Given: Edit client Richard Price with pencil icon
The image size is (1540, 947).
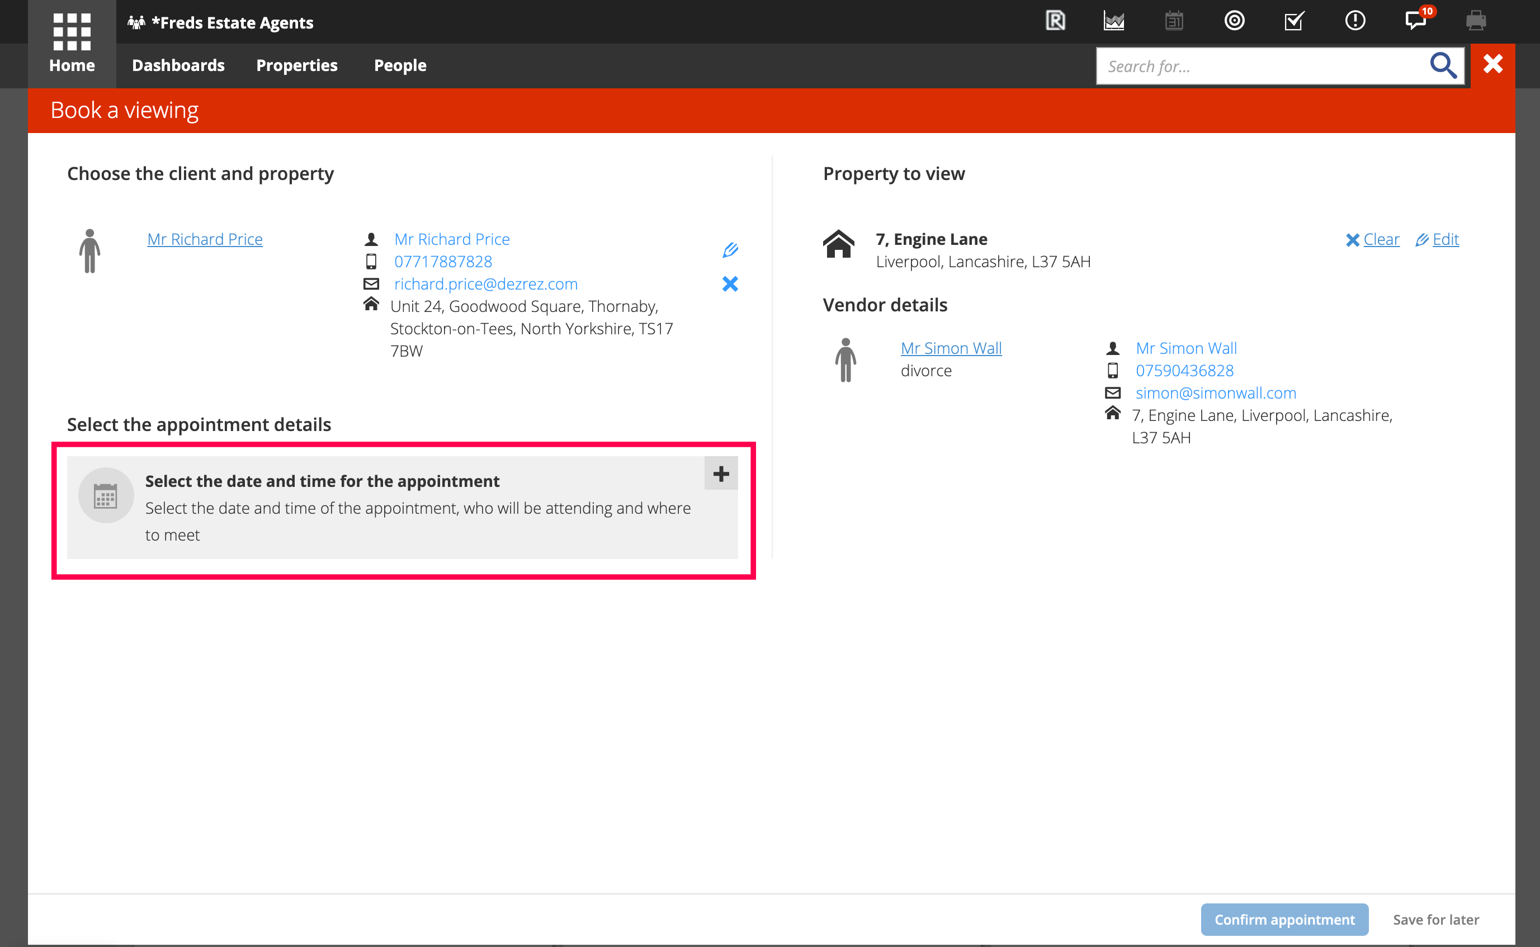Looking at the screenshot, I should pos(730,250).
